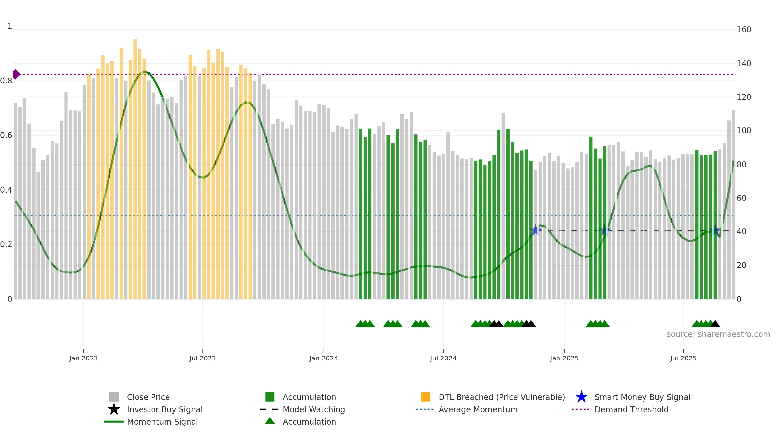Click the blue Smart Money Buy Signal star icon in legend
This screenshot has height=440, width=782.
[x=581, y=397]
